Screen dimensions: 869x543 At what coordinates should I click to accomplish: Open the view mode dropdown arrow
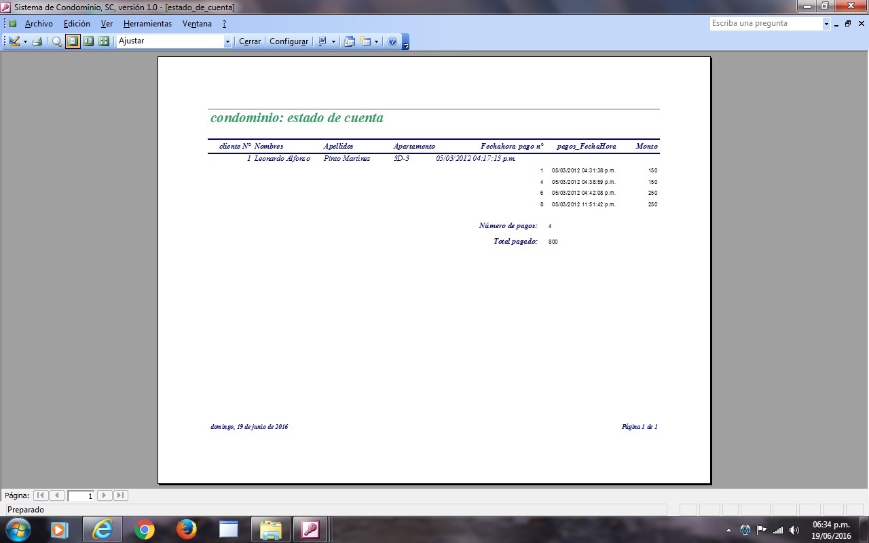[x=25, y=41]
